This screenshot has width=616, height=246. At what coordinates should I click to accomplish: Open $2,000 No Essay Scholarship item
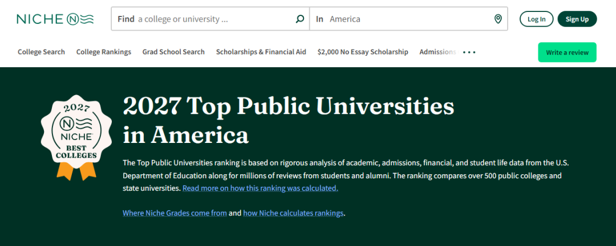[363, 52]
